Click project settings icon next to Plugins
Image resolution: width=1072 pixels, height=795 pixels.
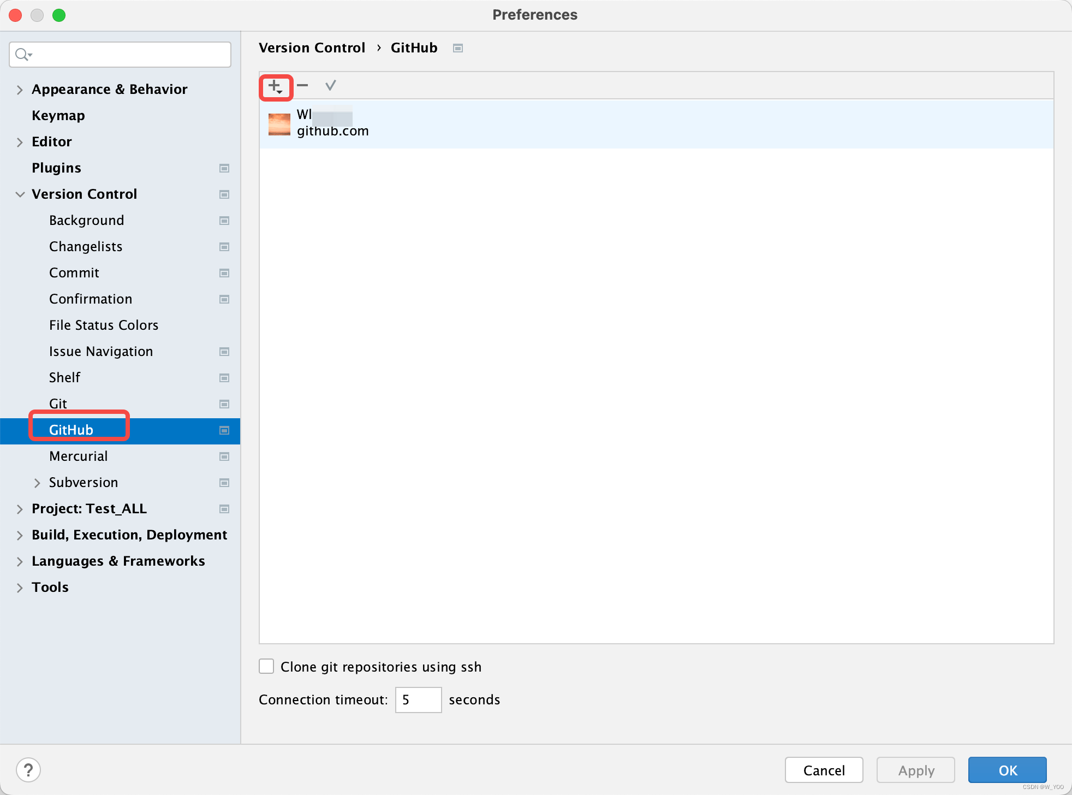tap(224, 168)
